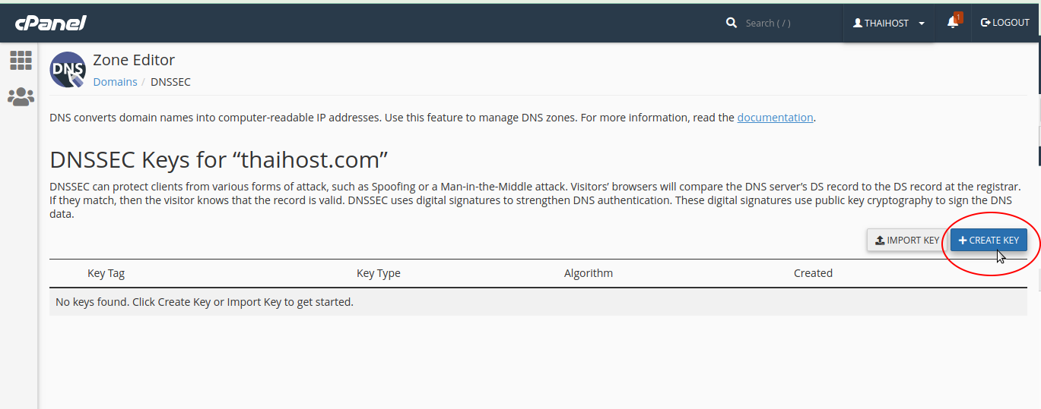Click the Key Tag column header
The height and width of the screenshot is (409, 1041).
106,273
